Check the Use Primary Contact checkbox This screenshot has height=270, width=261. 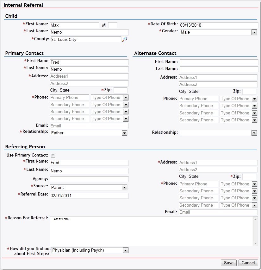[53, 156]
